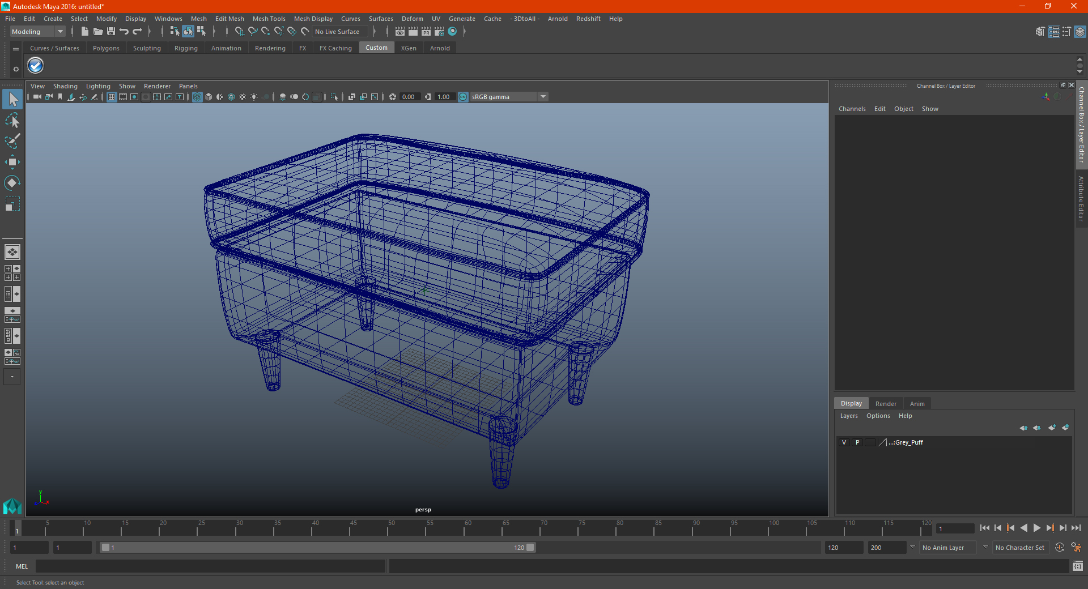
Task: Open Render Settings clapper-with-gear icon
Action: (439, 32)
